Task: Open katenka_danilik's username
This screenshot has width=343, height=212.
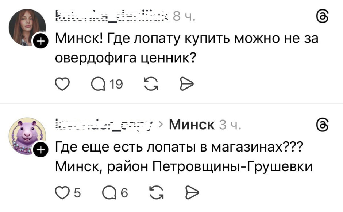Action: (109, 16)
